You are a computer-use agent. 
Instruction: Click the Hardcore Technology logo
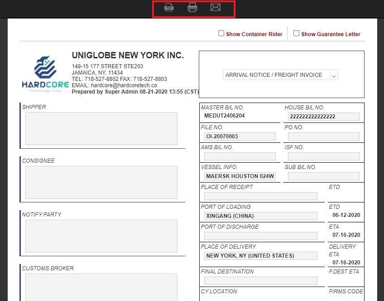[45, 74]
